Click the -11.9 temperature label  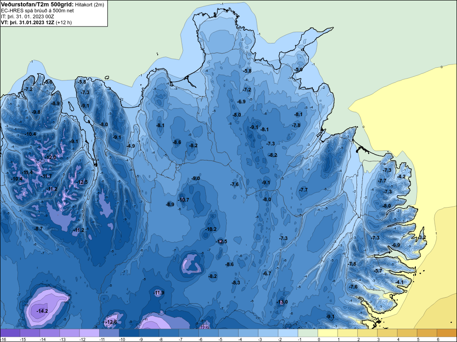[159, 293]
